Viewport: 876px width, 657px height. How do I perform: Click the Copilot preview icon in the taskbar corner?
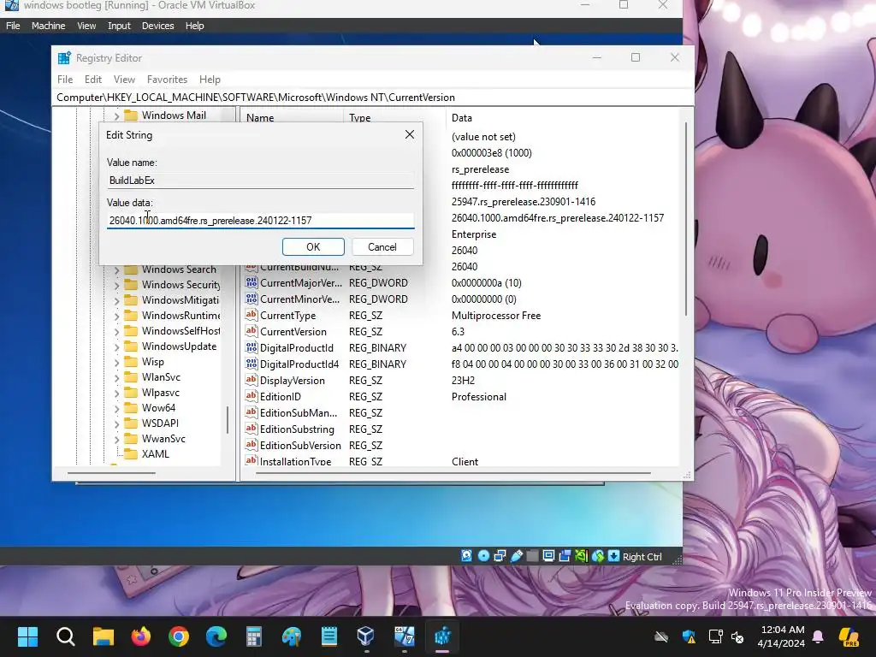(x=849, y=636)
